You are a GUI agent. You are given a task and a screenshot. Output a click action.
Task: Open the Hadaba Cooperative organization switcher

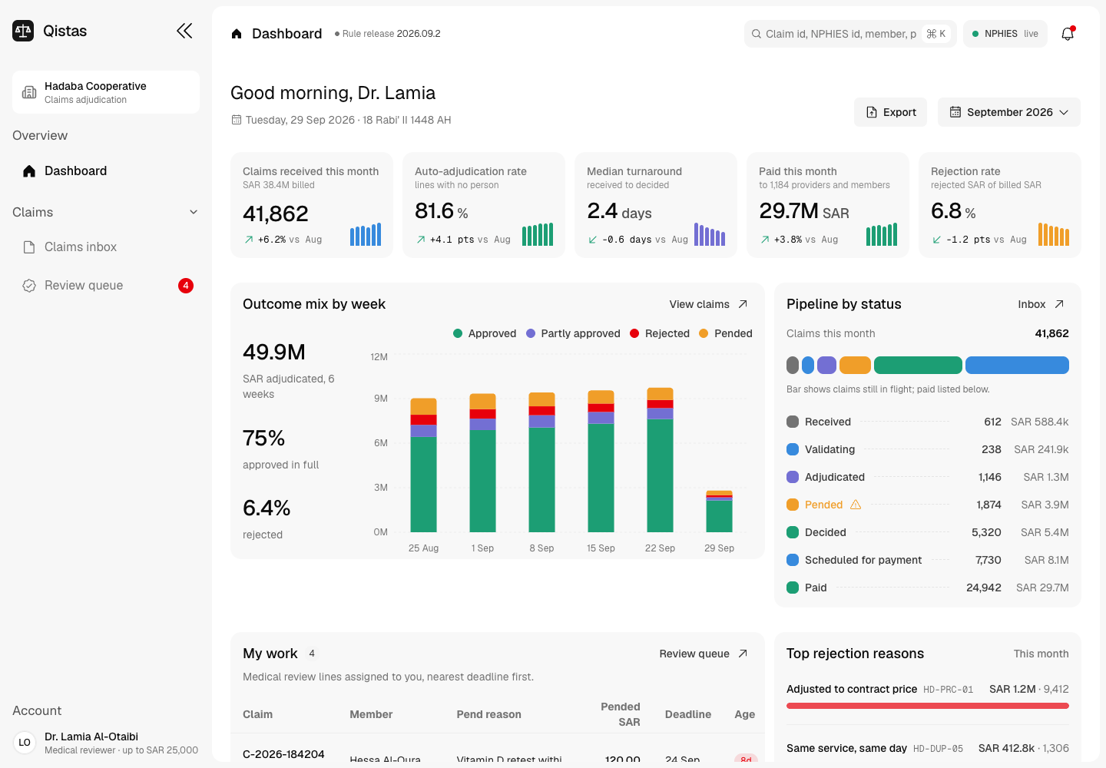pyautogui.click(x=106, y=92)
